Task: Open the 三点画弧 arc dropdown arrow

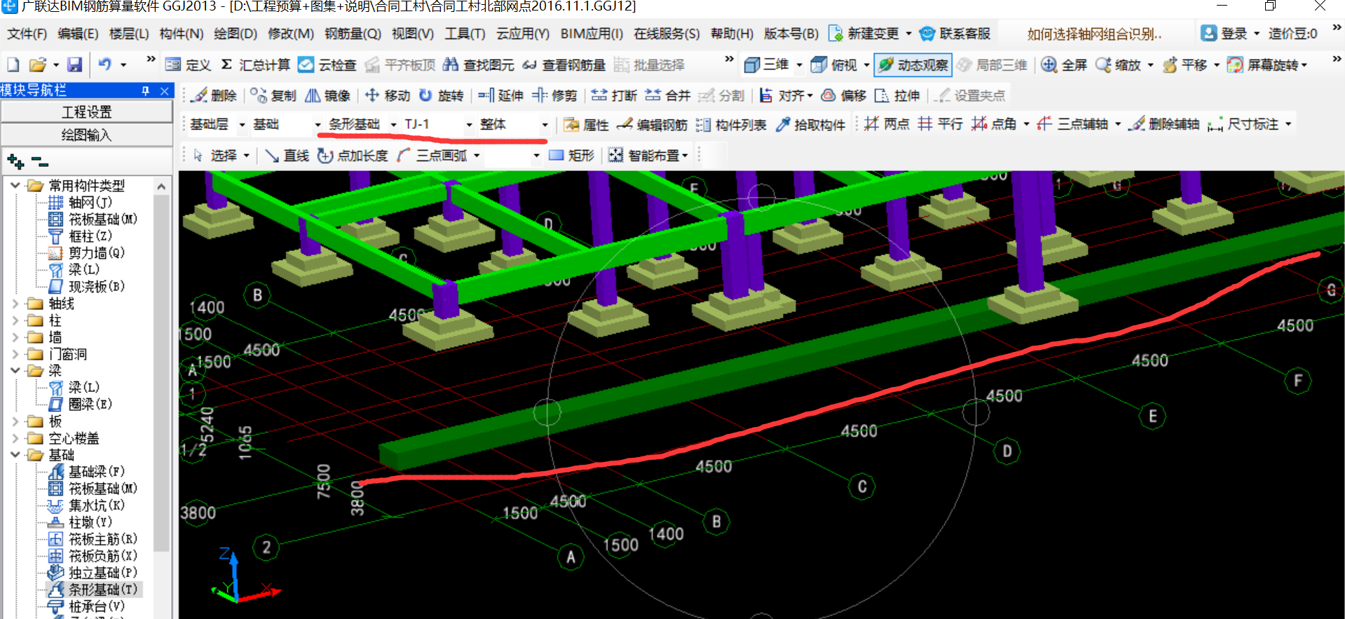Action: click(x=477, y=156)
